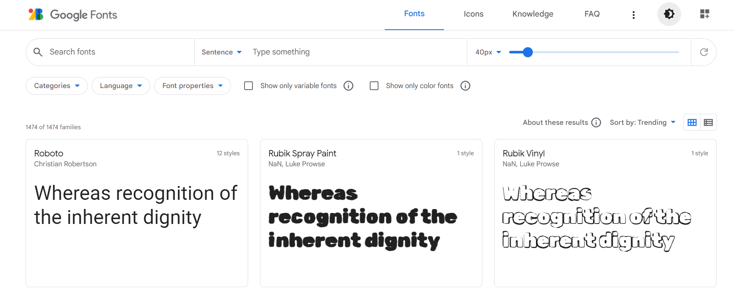This screenshot has width=734, height=299.
Task: Open the Knowledge tab
Action: [x=533, y=14]
